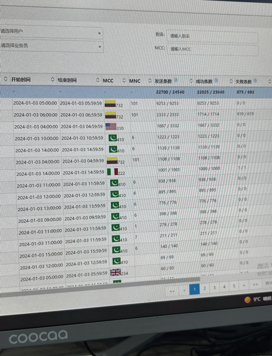272x356 pixels.
Task: Select current page 1 button
Action: pos(194,289)
